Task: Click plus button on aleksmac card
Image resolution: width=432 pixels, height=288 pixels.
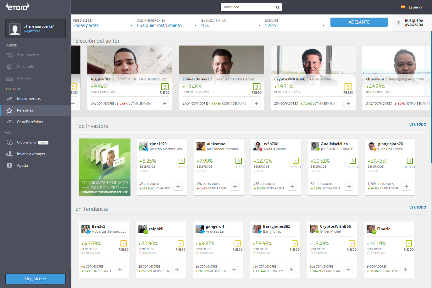Action: (235, 187)
